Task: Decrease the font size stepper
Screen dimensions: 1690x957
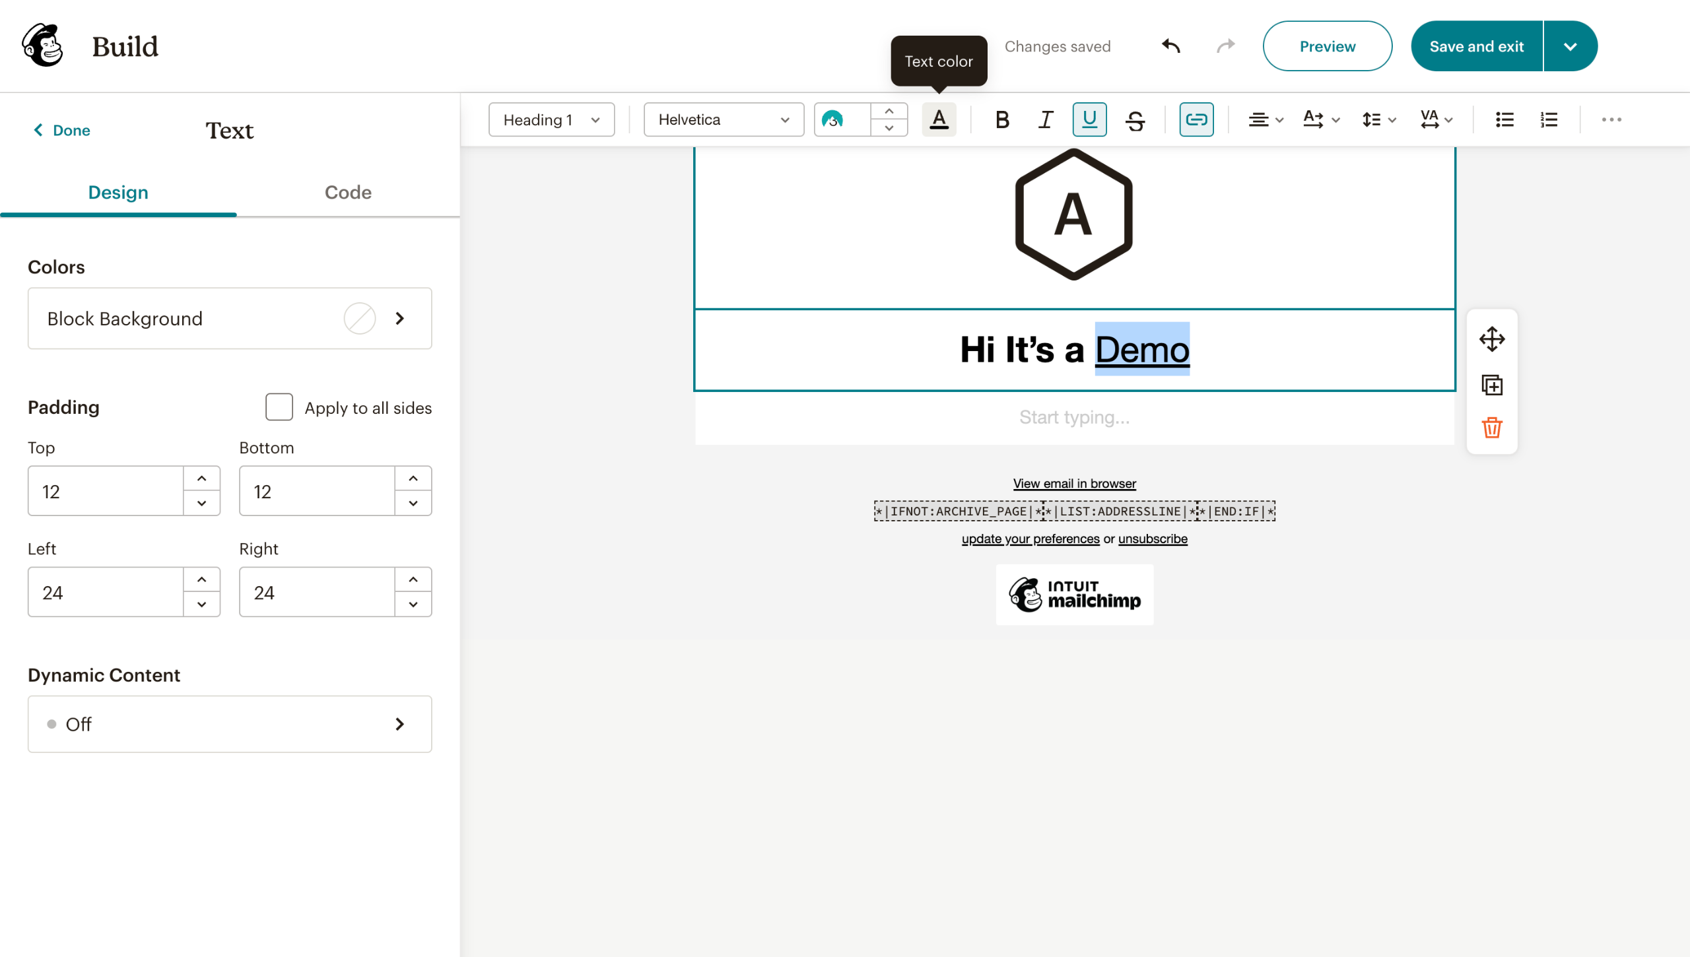Action: tap(889, 128)
